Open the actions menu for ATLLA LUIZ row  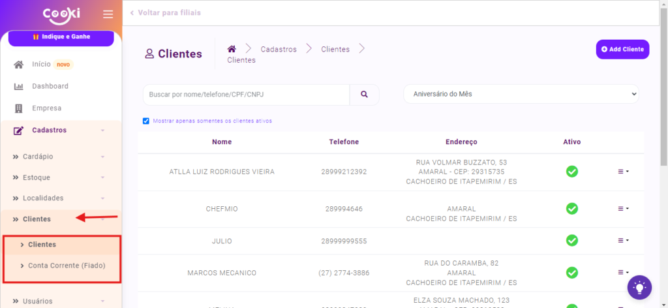coord(623,172)
